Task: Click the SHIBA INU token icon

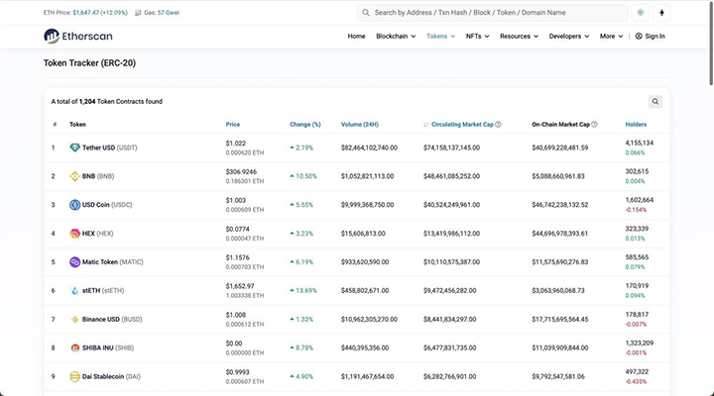Action: (x=74, y=348)
